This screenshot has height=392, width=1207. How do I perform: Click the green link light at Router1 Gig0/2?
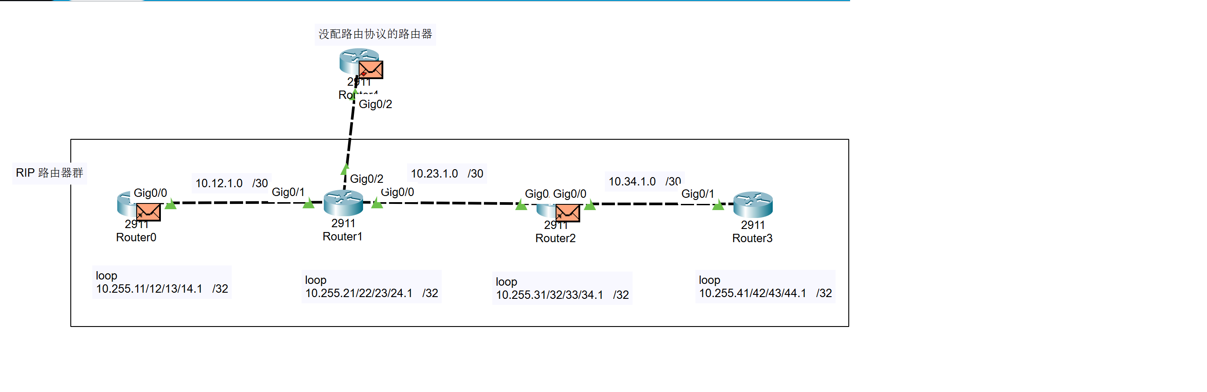pyautogui.click(x=345, y=169)
